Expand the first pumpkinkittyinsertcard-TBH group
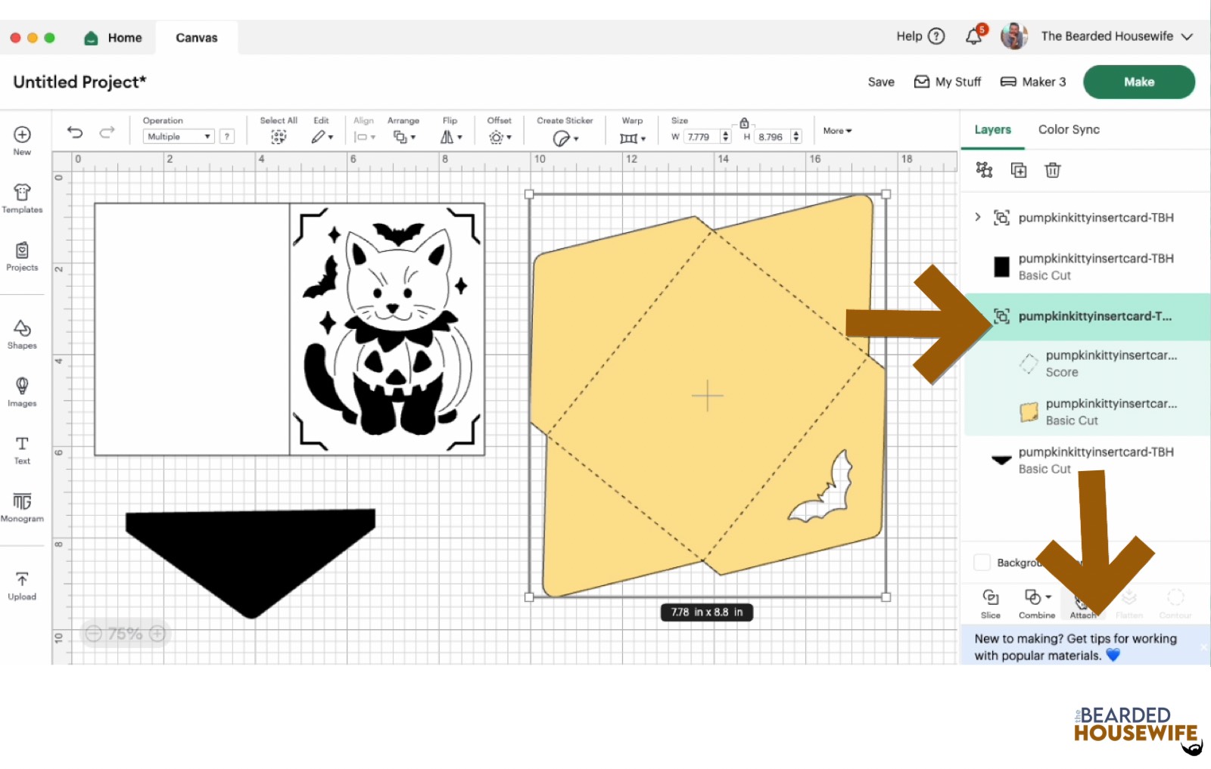This screenshot has width=1211, height=769. (978, 218)
